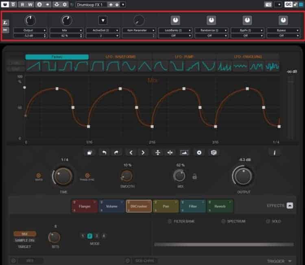Toggle the Randomize quick control power button
This screenshot has height=265, width=305.
pyautogui.click(x=211, y=20)
